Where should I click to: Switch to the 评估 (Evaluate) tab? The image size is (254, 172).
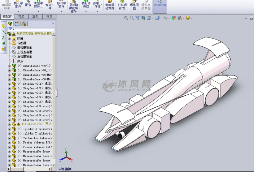(49, 16)
